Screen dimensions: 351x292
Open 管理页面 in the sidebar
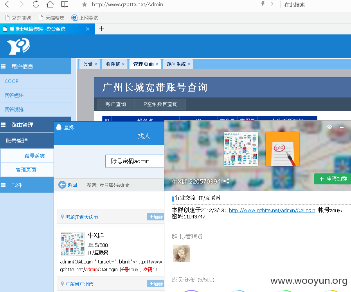point(26,170)
